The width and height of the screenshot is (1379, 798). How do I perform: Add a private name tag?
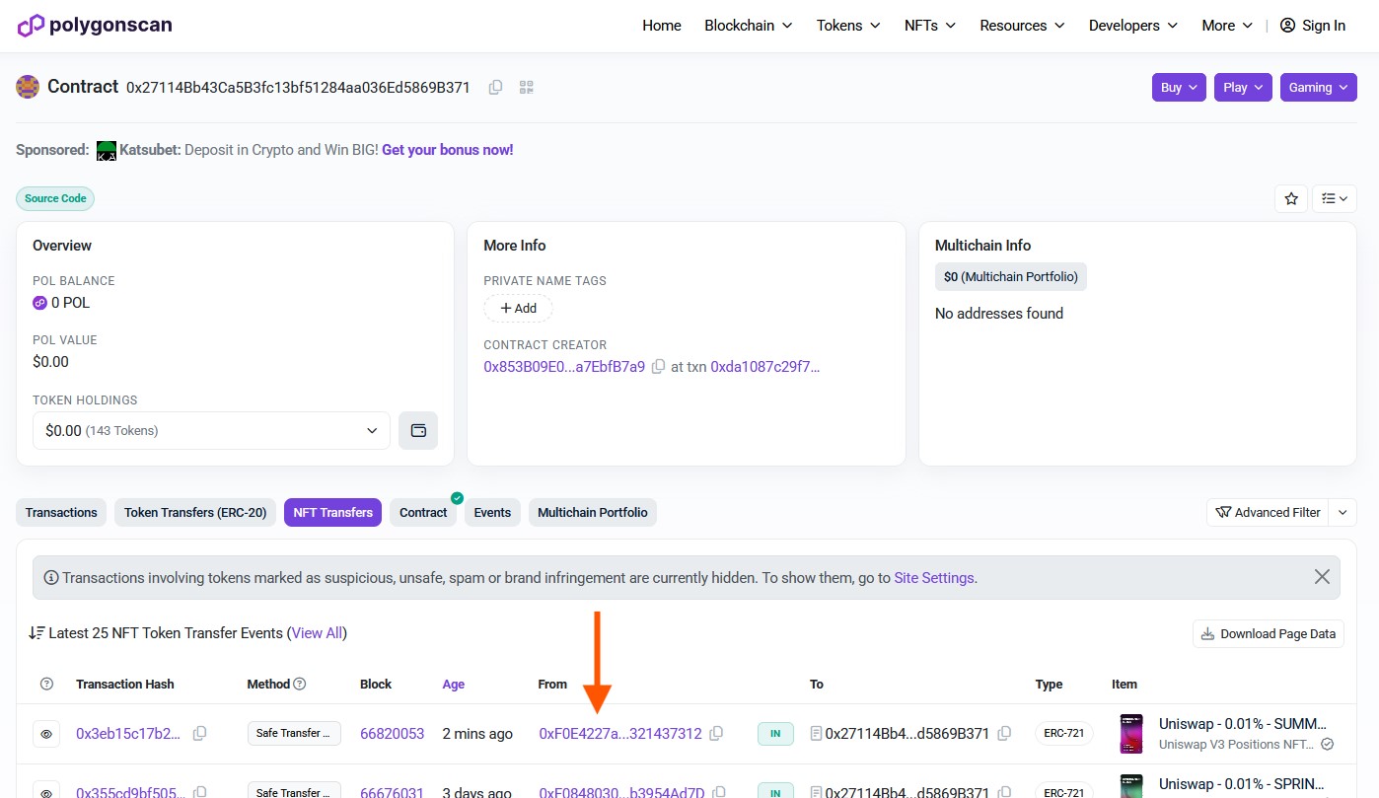(x=518, y=309)
